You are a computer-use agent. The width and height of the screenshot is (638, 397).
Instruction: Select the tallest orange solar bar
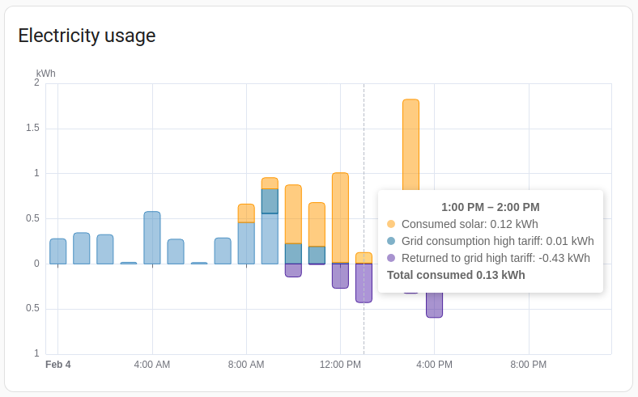pos(410,146)
